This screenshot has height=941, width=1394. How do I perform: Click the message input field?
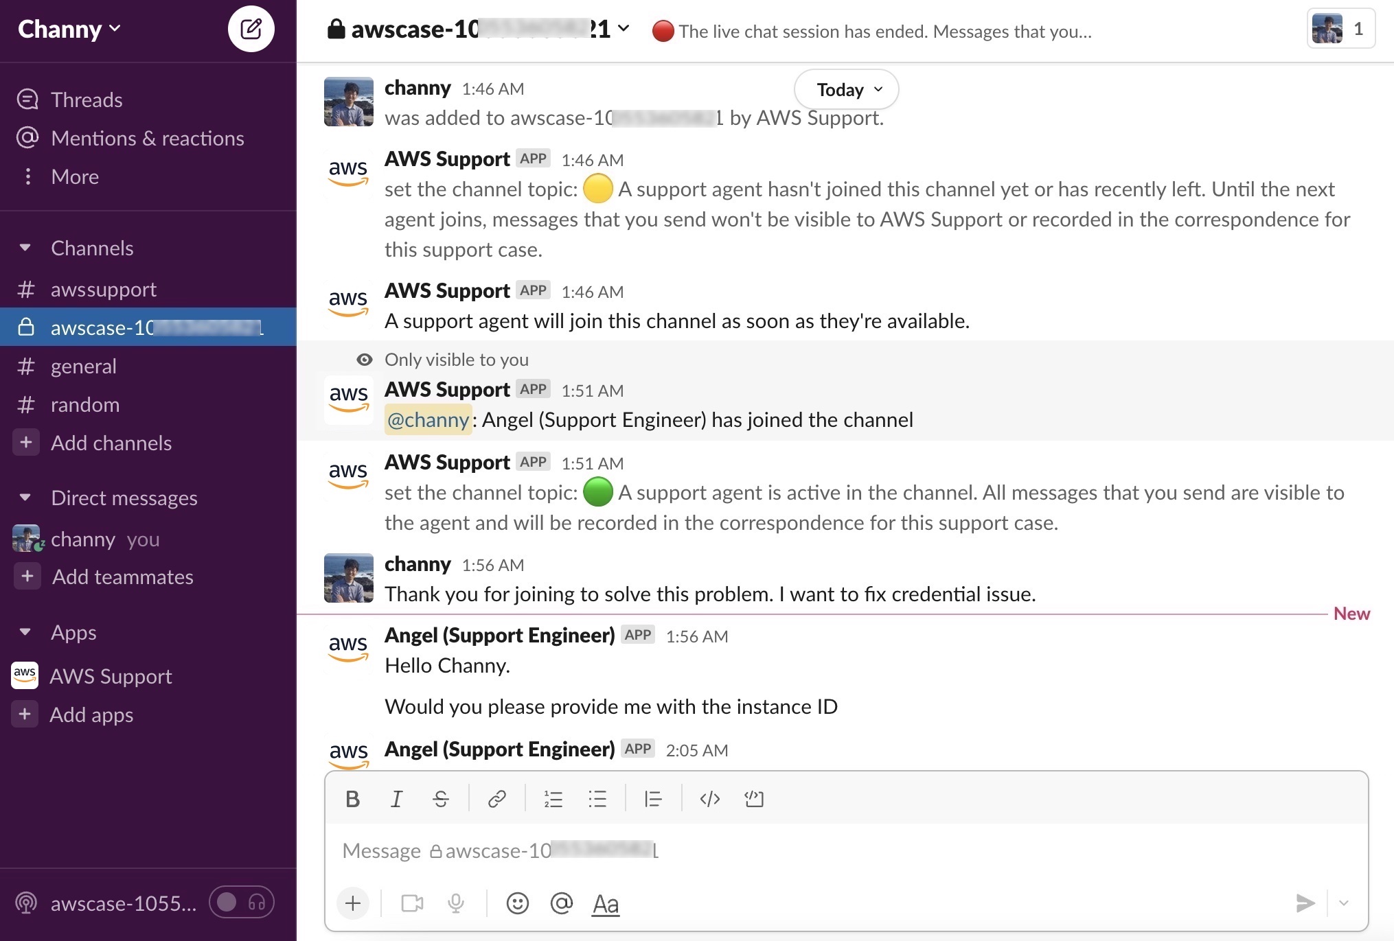pyautogui.click(x=824, y=851)
